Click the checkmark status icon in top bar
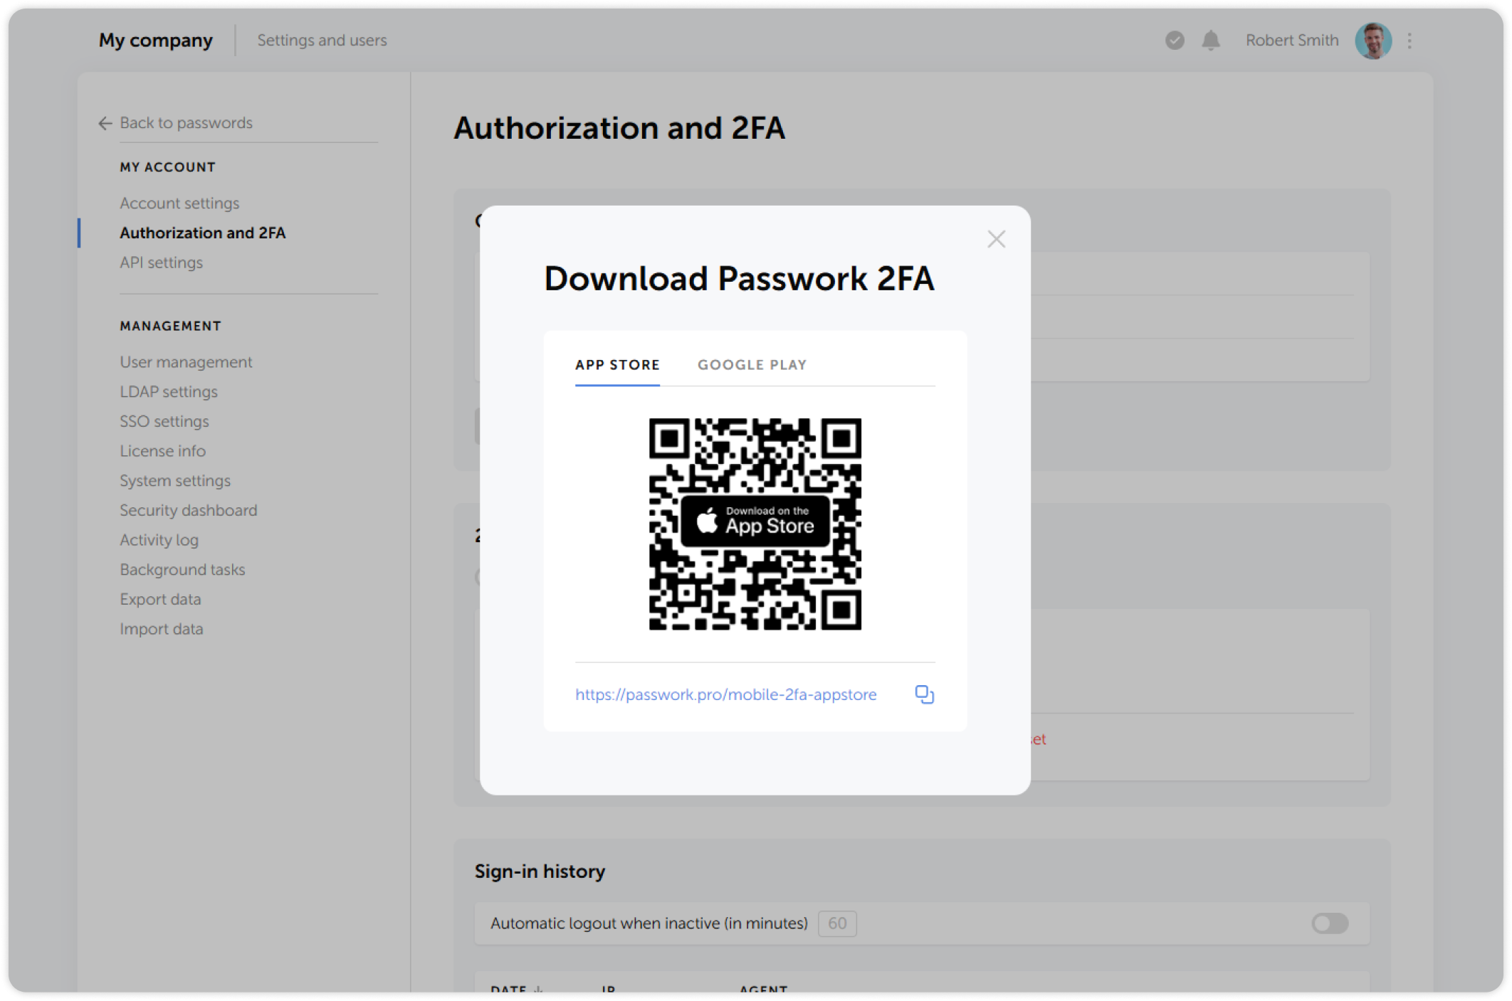 coord(1174,41)
